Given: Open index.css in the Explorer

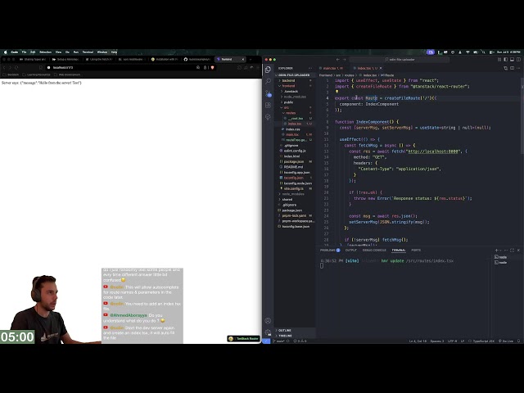Looking at the screenshot, I should pyautogui.click(x=295, y=129).
